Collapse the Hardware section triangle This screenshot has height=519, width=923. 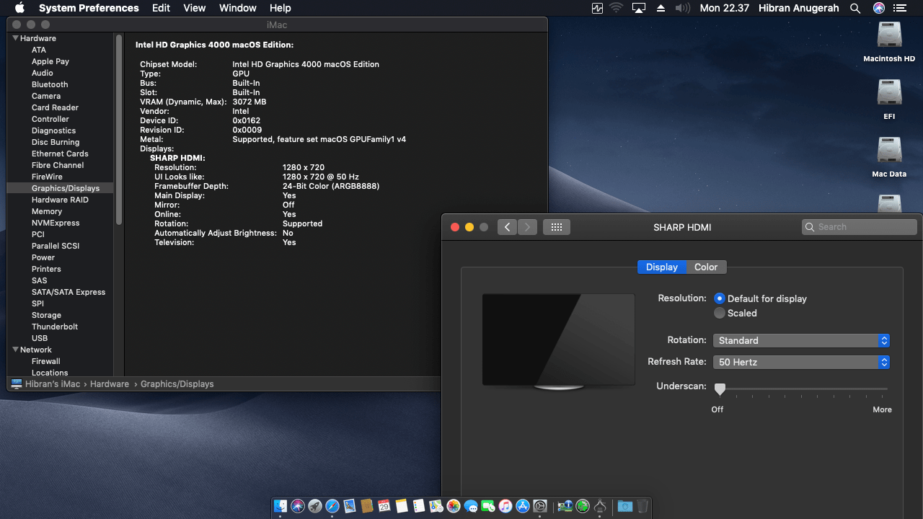click(15, 38)
